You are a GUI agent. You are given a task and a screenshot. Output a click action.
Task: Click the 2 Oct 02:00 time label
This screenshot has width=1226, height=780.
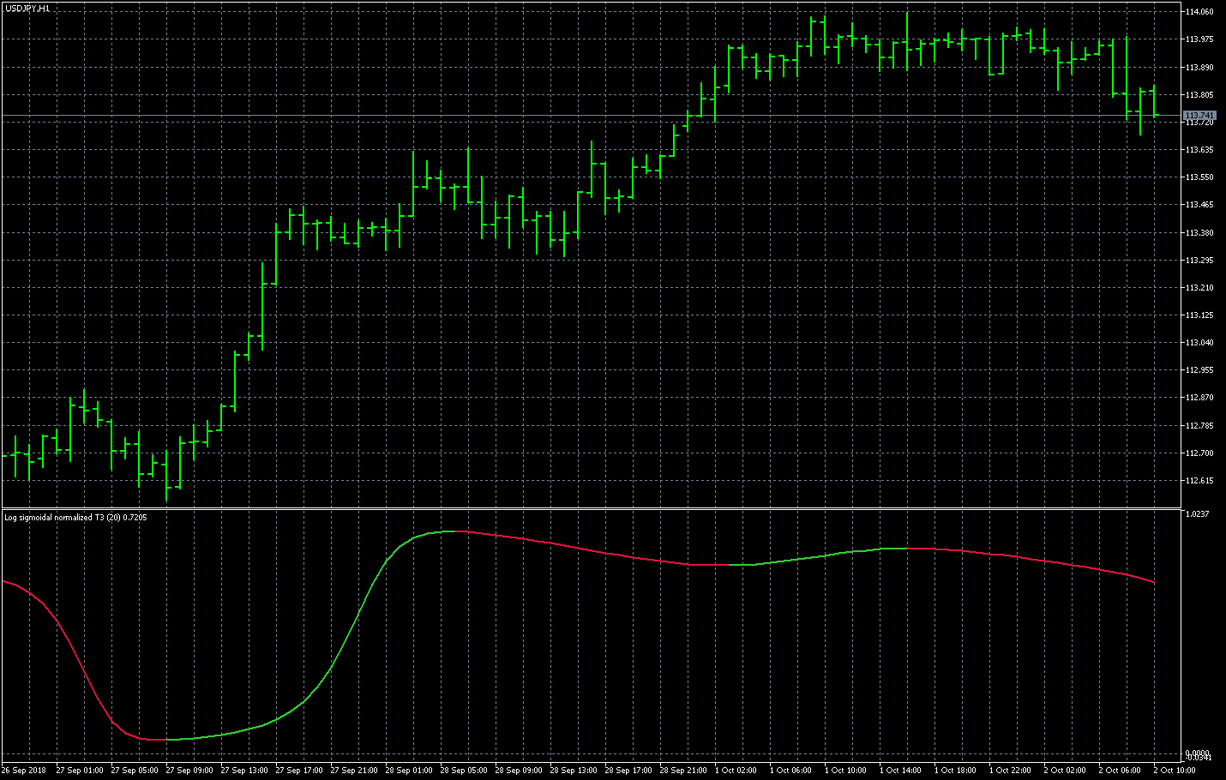coord(1065,771)
